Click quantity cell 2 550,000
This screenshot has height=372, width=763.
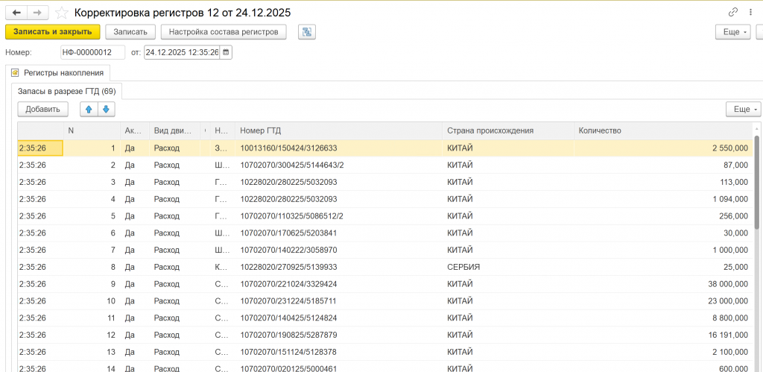coord(663,148)
